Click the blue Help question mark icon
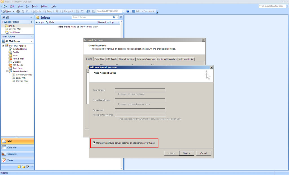Viewport: 289px width, 175px height. tap(128, 11)
